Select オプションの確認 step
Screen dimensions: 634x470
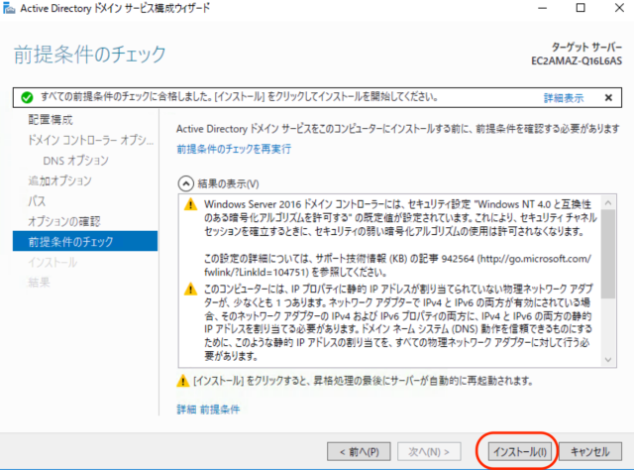[63, 221]
